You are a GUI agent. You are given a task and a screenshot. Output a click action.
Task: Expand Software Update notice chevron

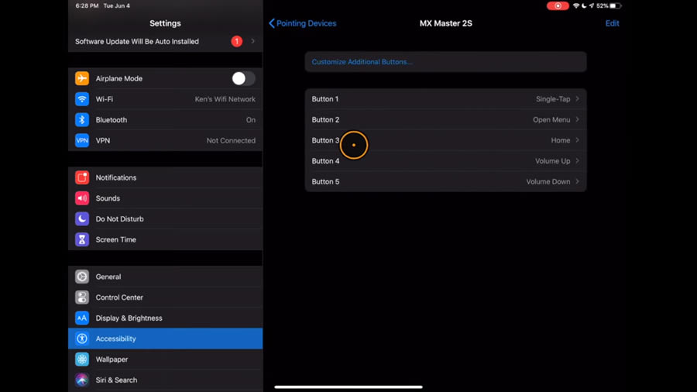252,42
